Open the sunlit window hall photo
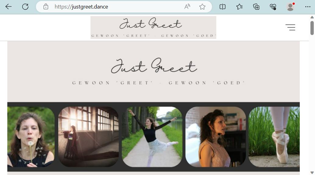The width and height of the screenshot is (315, 175). [x=88, y=137]
